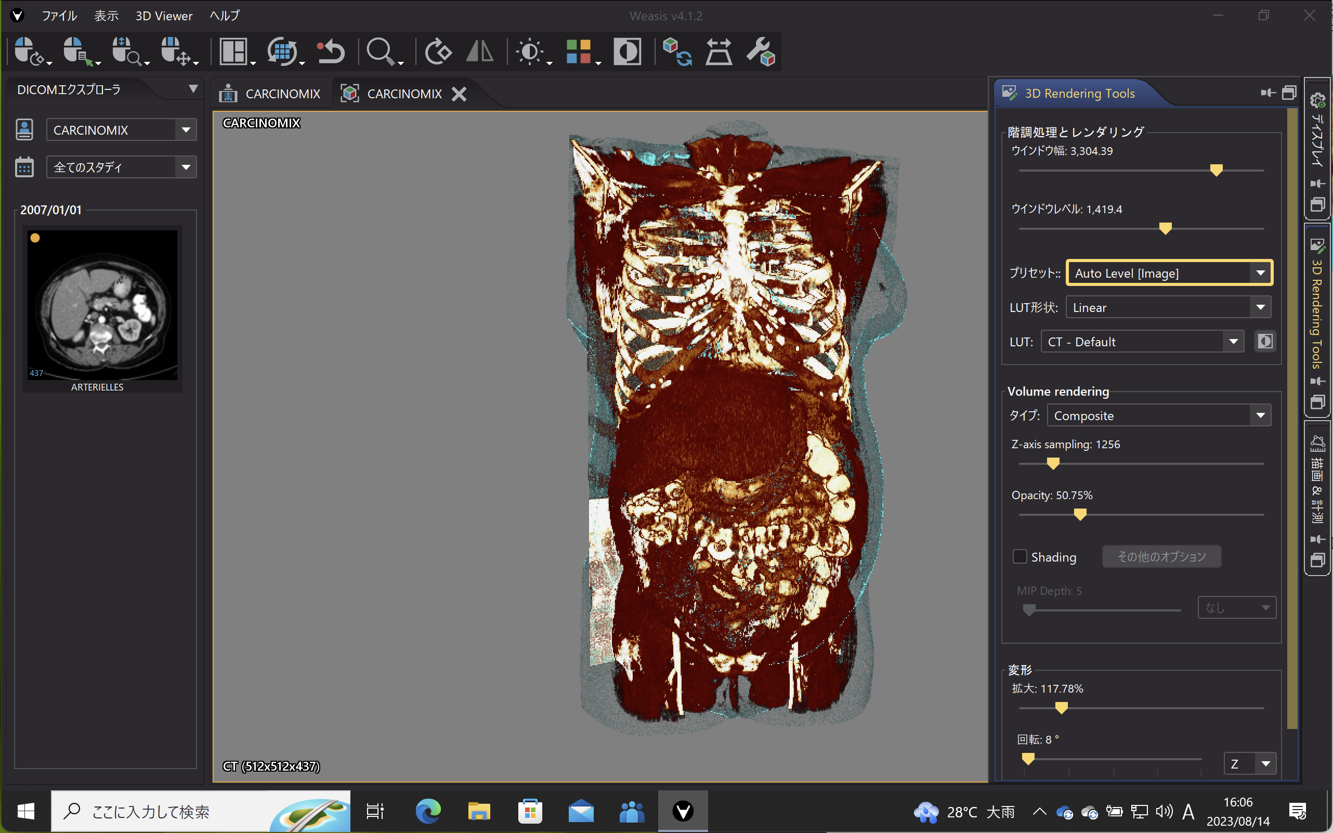Open Microsoft Edge from the taskbar
Viewport: 1333px width, 833px height.
coord(428,811)
